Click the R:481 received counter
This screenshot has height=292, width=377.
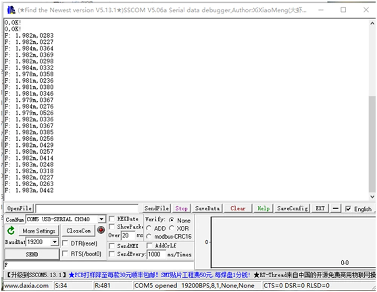click(103, 286)
